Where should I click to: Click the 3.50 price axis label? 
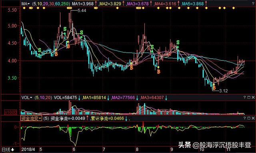pyautogui.click(x=12, y=78)
